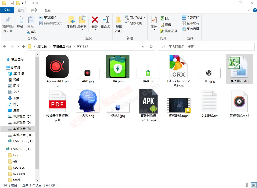The height and width of the screenshot is (188, 257).
Task: Select the 记忆.png brain image file
Action: point(87,104)
